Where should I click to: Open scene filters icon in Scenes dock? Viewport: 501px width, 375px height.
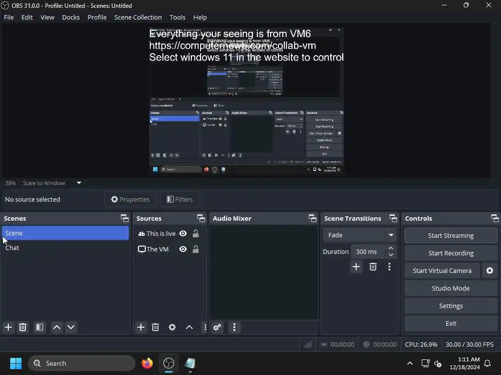point(40,327)
